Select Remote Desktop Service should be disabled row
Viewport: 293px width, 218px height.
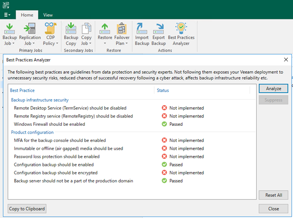(132, 108)
